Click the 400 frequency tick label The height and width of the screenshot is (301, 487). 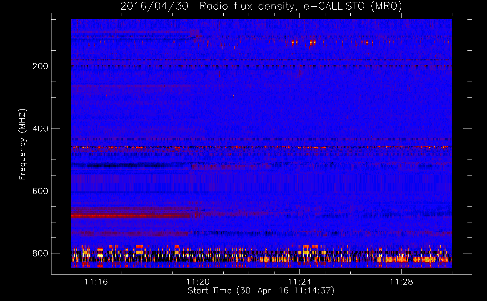click(40, 129)
